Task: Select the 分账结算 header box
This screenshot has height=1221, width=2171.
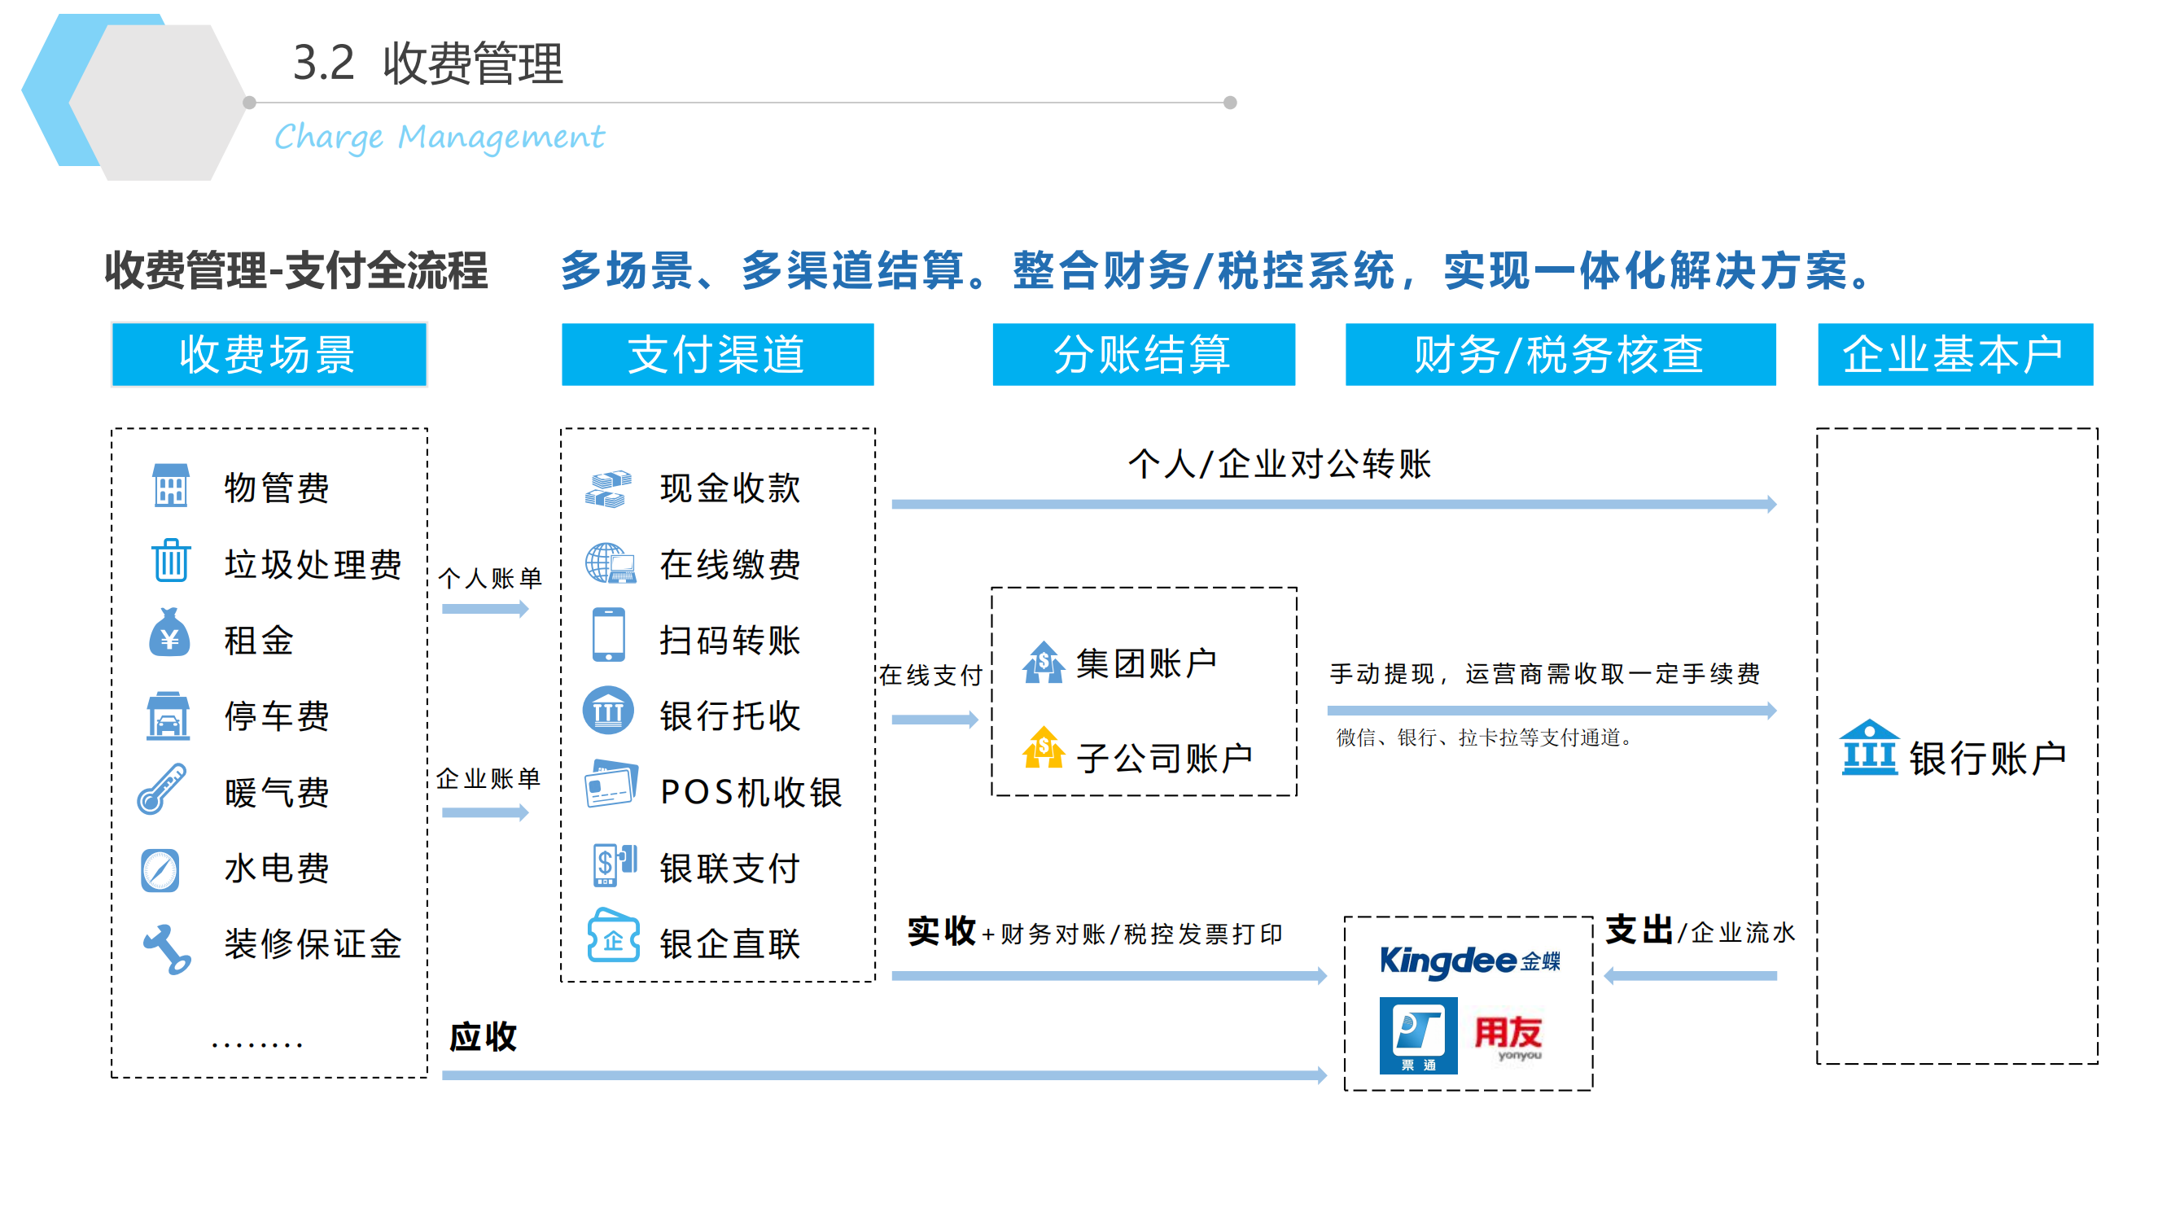Action: tap(1143, 355)
